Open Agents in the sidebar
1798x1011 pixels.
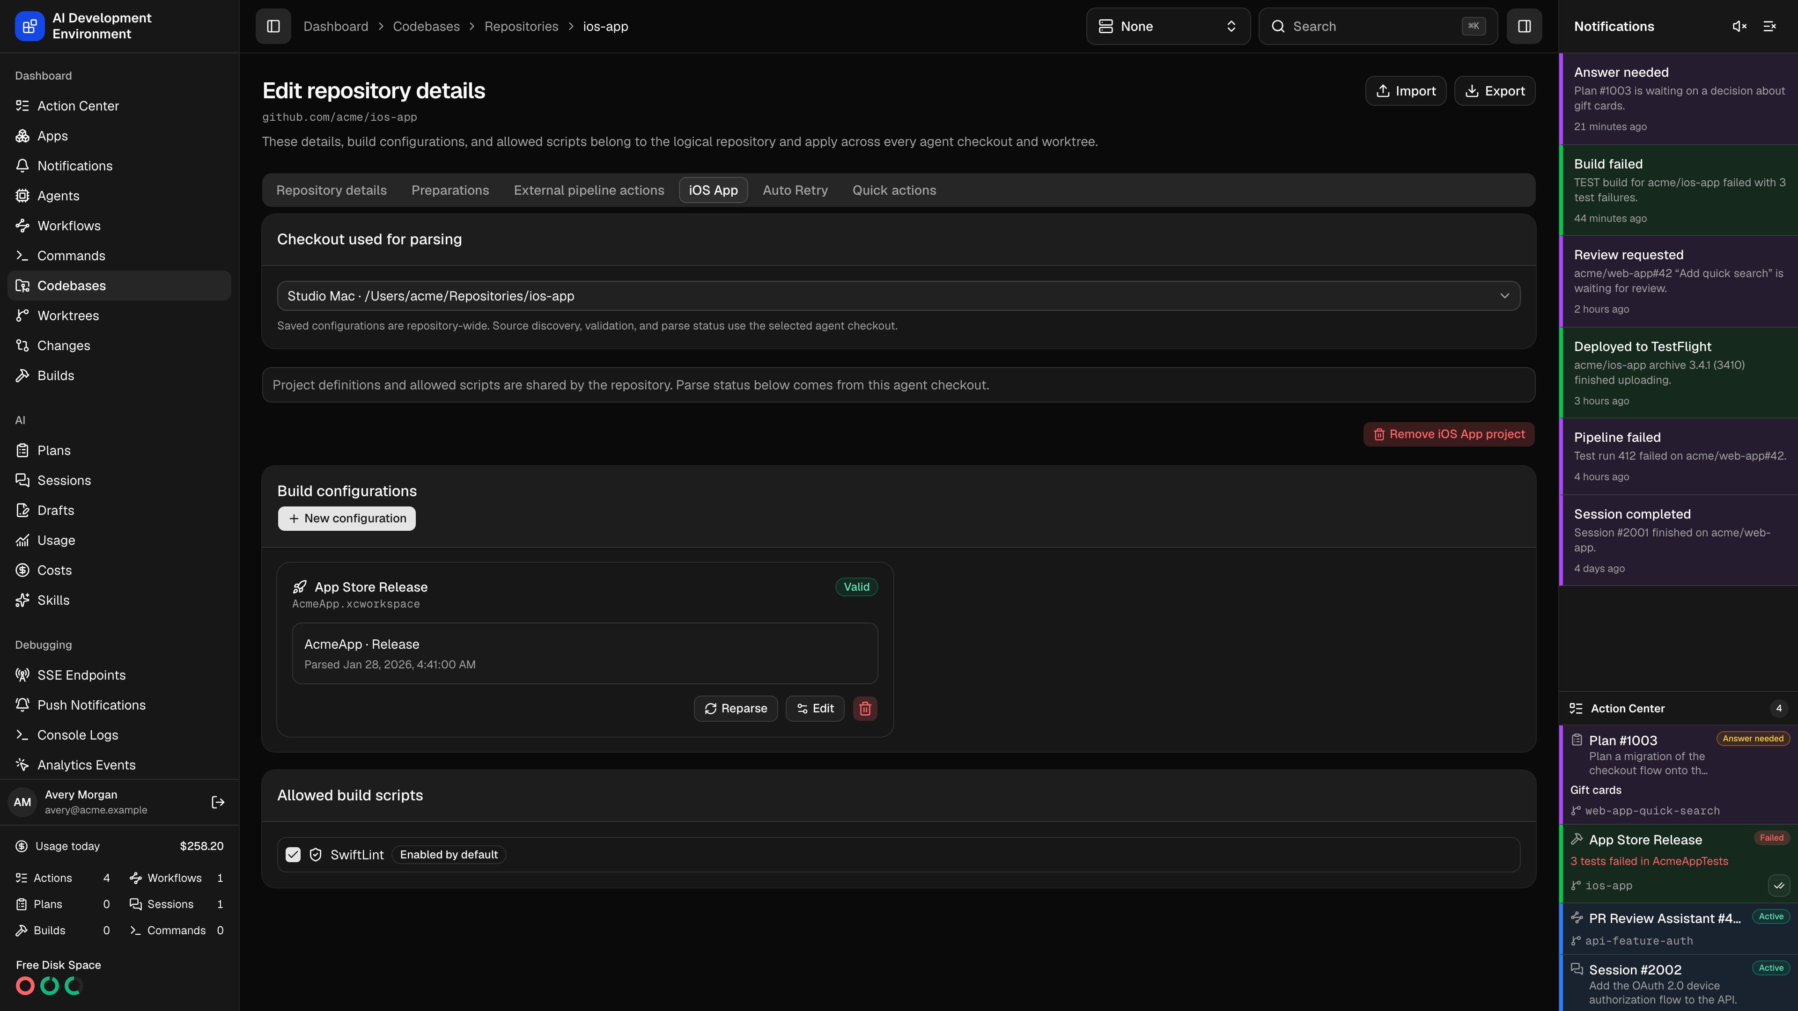click(119, 196)
